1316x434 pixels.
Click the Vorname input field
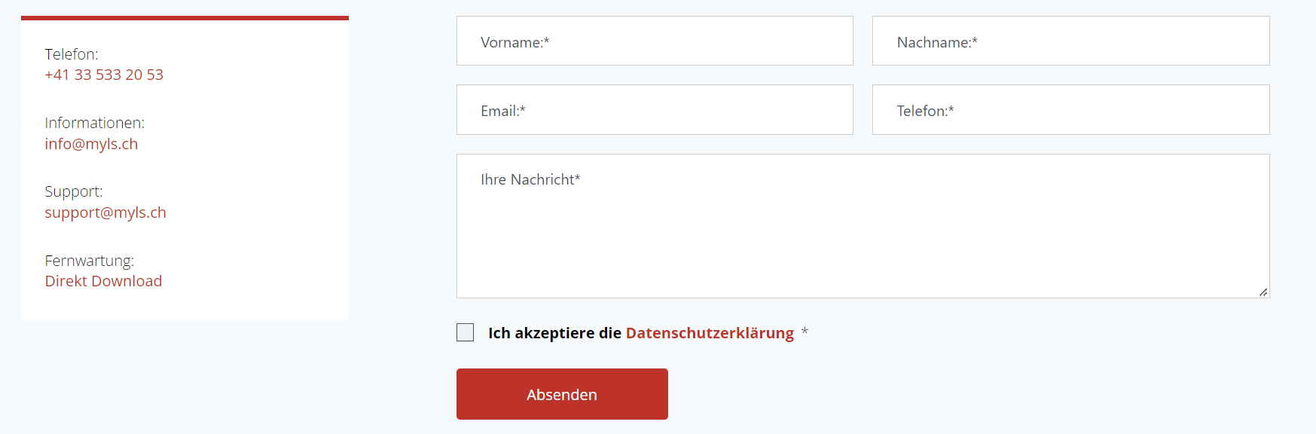654,41
